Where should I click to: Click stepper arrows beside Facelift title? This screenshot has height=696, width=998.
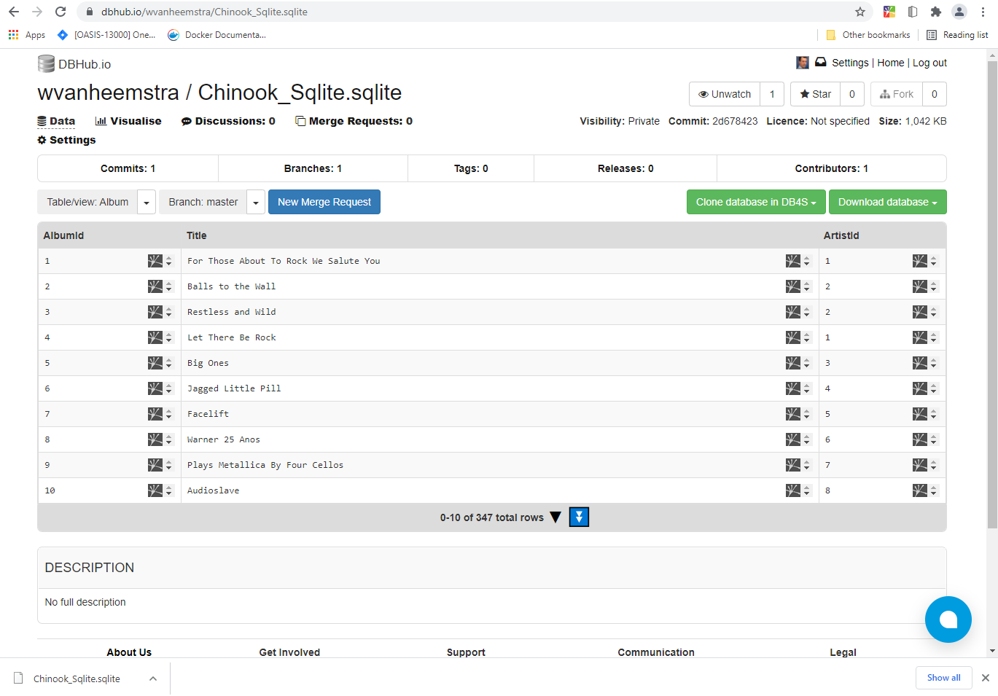point(807,414)
